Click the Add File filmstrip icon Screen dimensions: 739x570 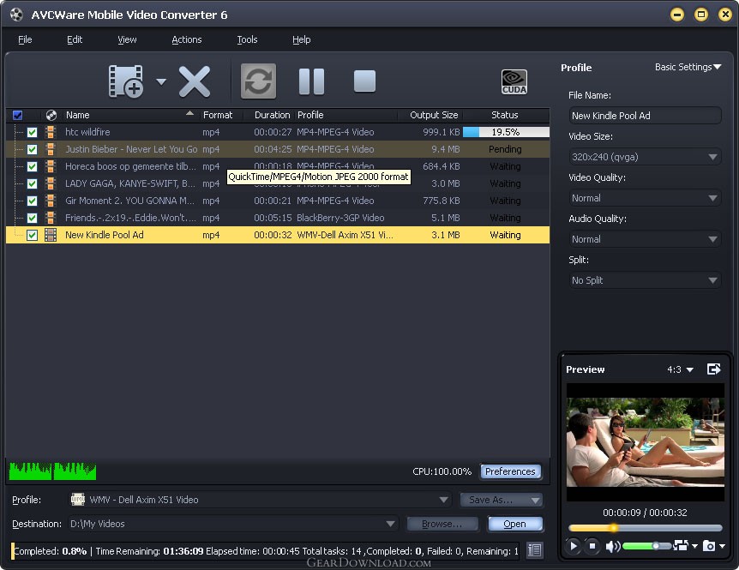[x=125, y=81]
